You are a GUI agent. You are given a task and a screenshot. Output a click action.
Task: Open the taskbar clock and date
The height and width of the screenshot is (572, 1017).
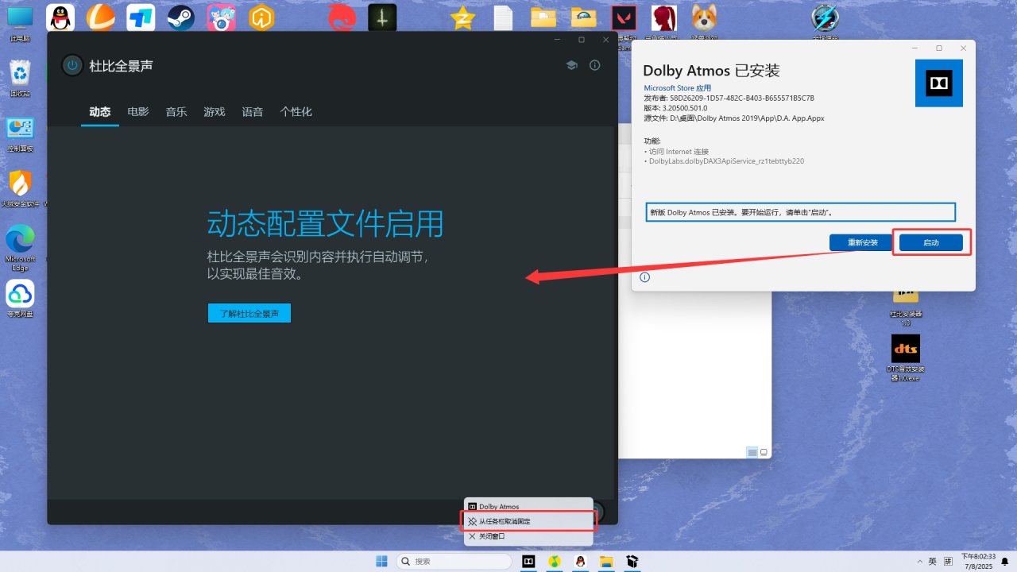978,562
